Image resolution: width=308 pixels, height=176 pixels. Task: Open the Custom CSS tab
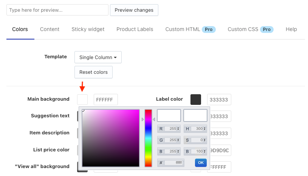coord(243,29)
